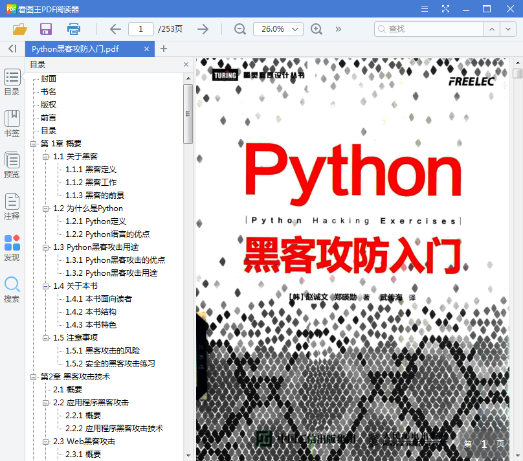
Task: Add a new tab with plus button
Action: 163,49
